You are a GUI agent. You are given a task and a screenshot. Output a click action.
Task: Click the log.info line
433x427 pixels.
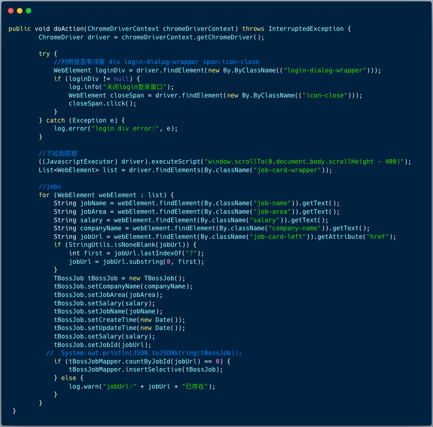click(121, 87)
